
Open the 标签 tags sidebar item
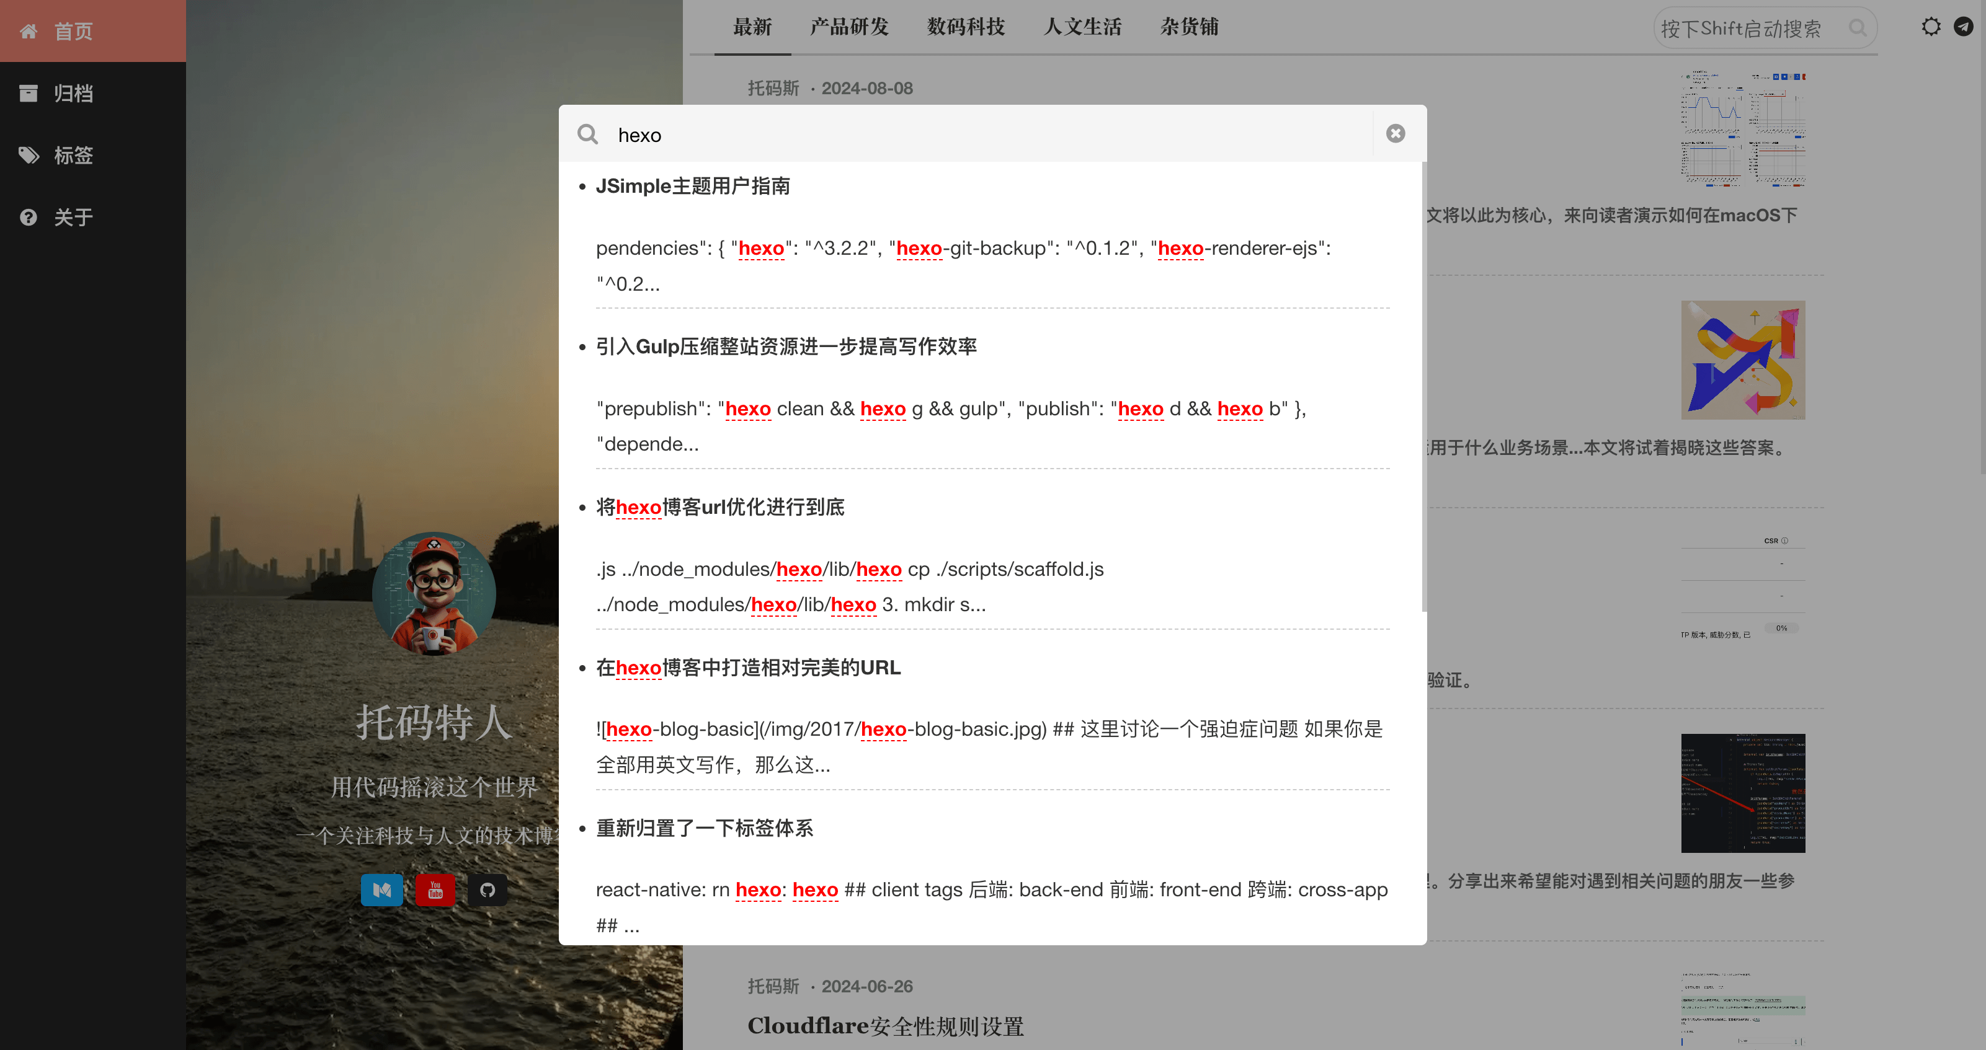[x=92, y=155]
